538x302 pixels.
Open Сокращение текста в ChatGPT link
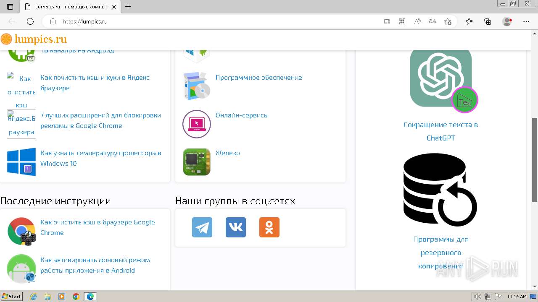click(x=440, y=131)
